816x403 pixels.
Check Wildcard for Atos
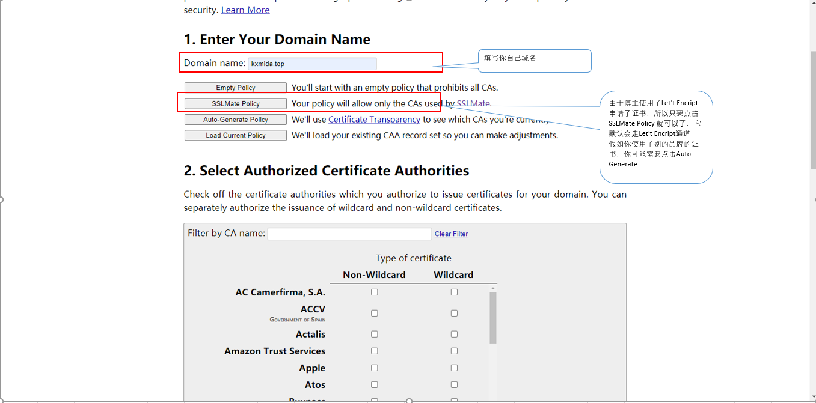[454, 384]
